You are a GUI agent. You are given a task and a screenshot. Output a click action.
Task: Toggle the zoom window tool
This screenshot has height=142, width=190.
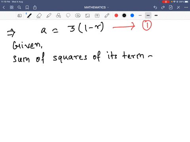[19, 16]
